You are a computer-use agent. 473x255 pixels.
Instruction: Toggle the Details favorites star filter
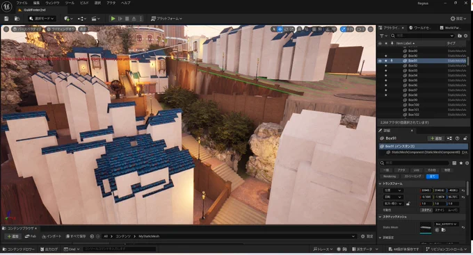[461, 163]
